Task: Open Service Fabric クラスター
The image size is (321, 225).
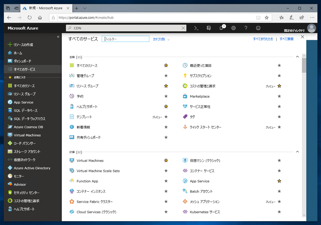Action: click(95, 202)
